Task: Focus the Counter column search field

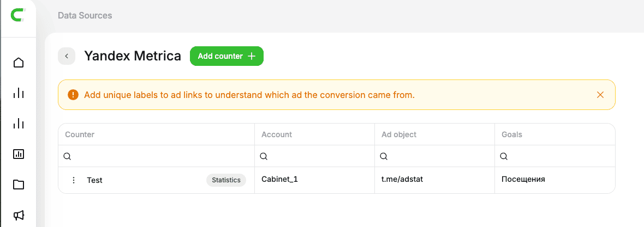Action: [157, 156]
